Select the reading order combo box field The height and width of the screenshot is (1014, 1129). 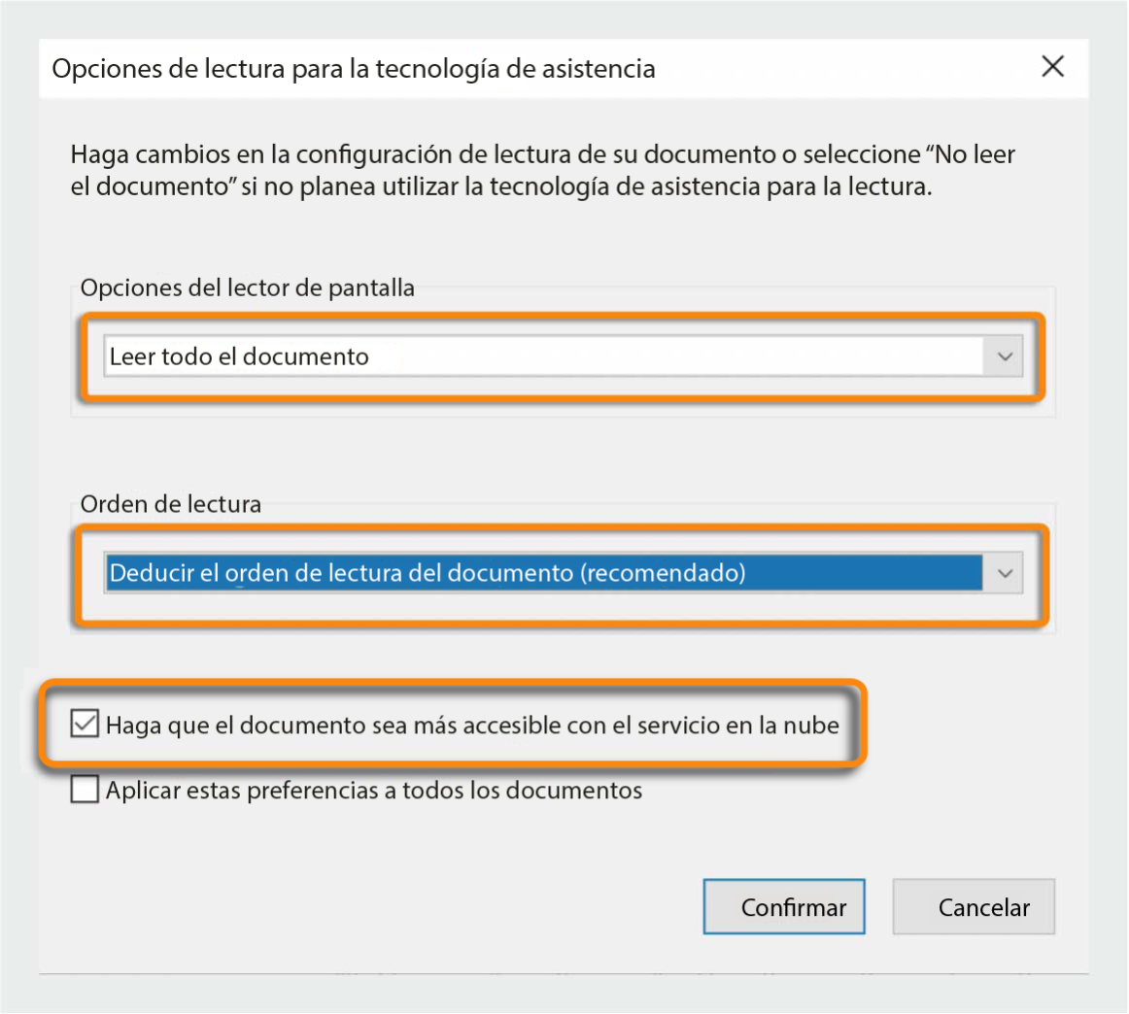[486, 573]
